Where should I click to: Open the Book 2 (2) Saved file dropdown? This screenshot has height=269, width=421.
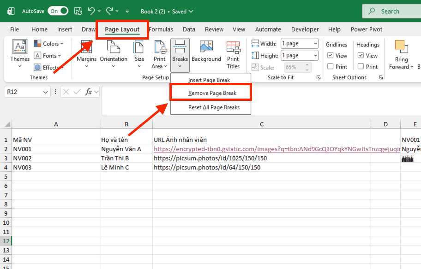point(167,12)
